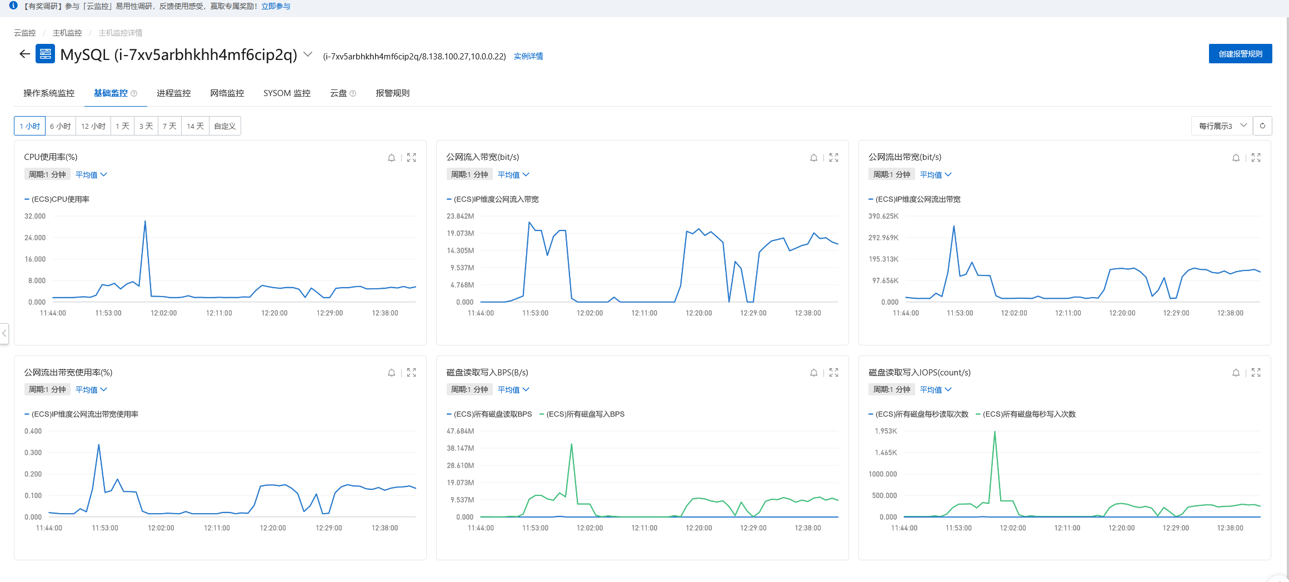The width and height of the screenshot is (1289, 582).
Task: Expand 公网流出带宽使用率 chart to fullscreen
Action: (412, 373)
